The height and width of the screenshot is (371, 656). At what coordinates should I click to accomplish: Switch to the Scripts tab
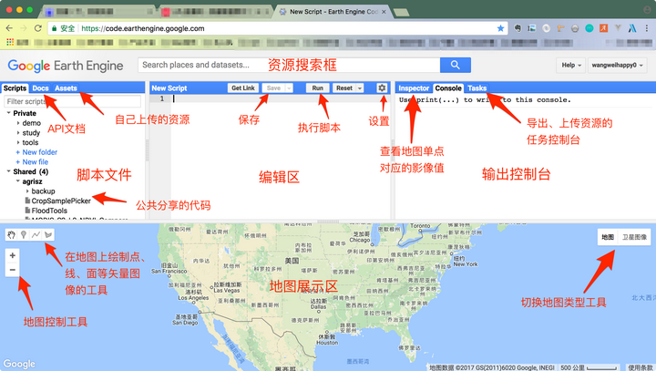(x=15, y=88)
